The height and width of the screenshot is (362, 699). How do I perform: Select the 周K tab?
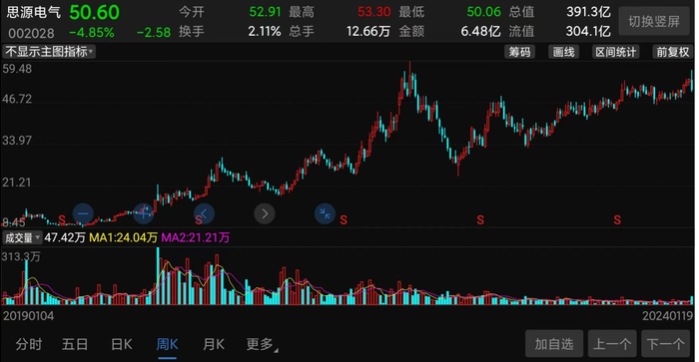click(x=167, y=344)
